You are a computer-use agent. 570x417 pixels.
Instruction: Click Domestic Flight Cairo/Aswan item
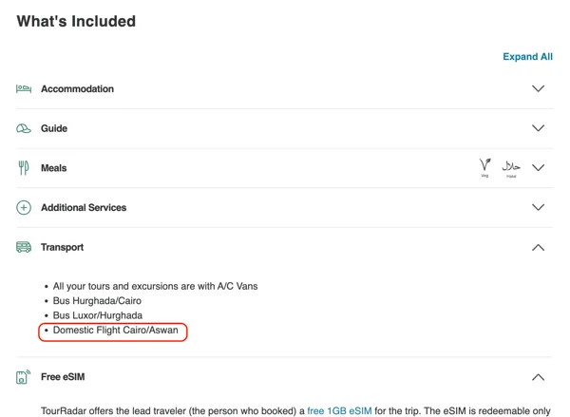[x=116, y=331]
